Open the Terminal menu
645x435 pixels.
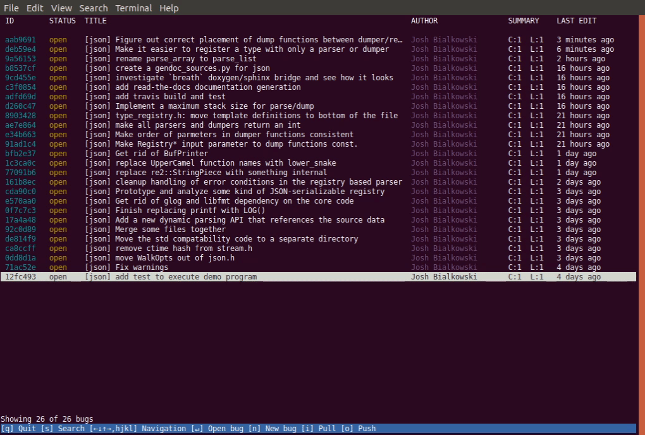tap(133, 8)
